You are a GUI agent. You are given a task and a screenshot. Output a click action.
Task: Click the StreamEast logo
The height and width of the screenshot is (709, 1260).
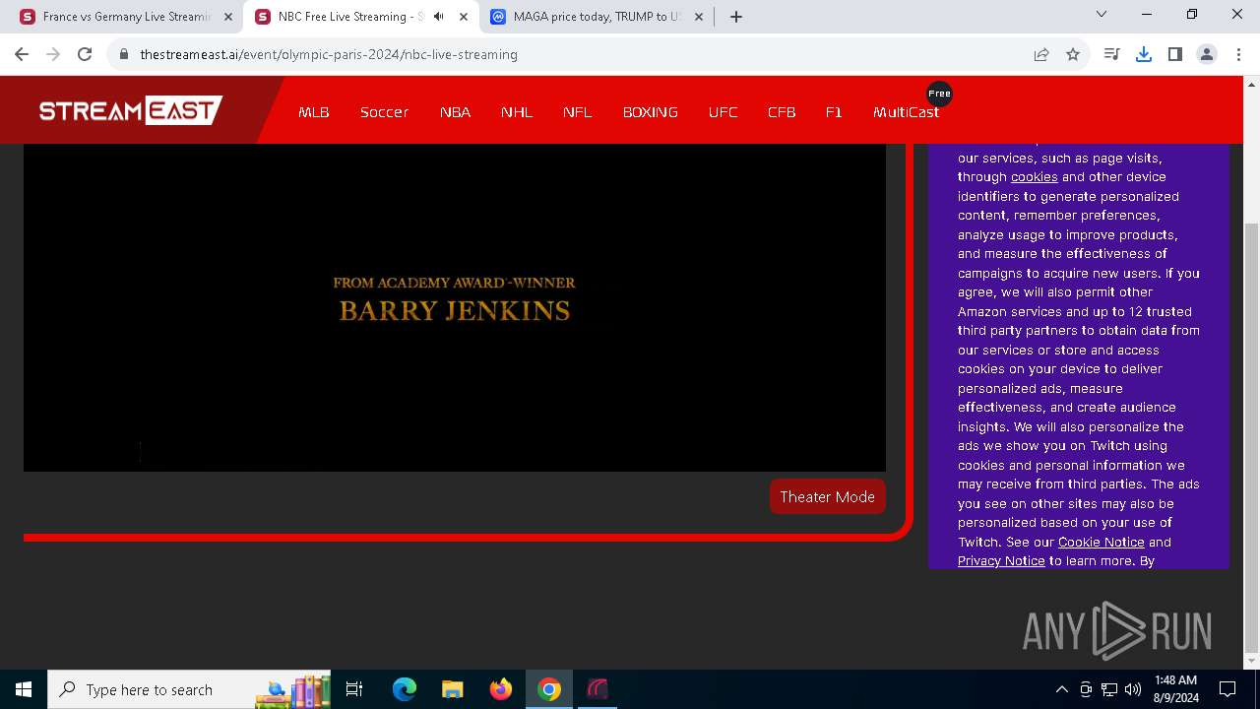click(x=130, y=110)
